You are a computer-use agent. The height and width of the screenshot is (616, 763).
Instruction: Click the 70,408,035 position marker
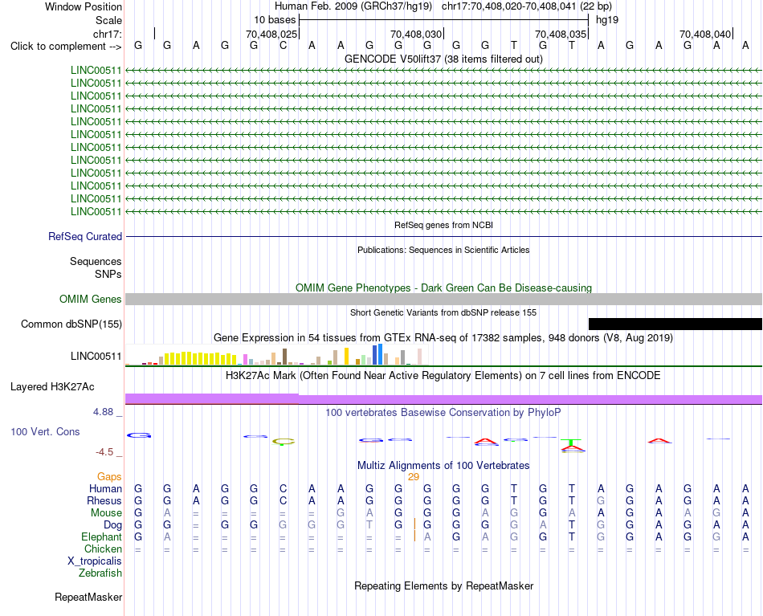pos(561,34)
